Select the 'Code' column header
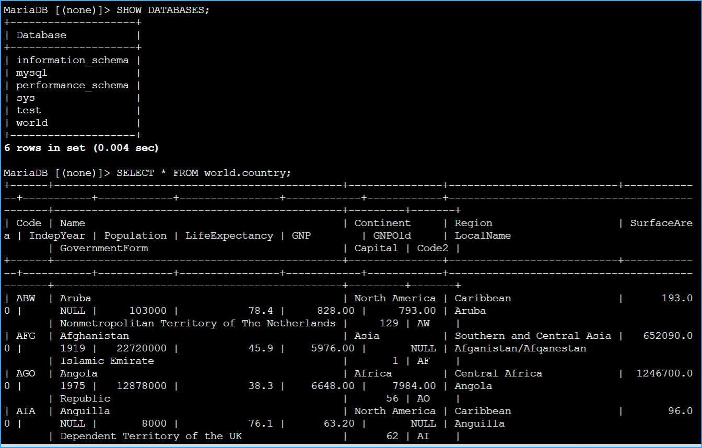The width and height of the screenshot is (702, 448). tap(28, 223)
